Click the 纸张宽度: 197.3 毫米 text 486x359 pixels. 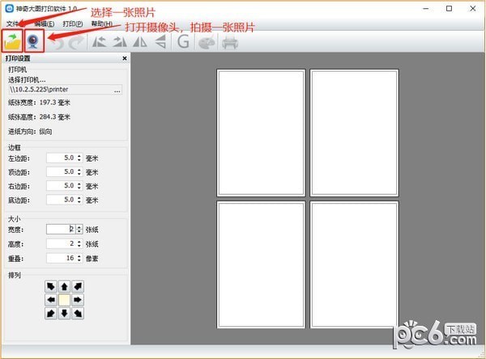(40, 103)
